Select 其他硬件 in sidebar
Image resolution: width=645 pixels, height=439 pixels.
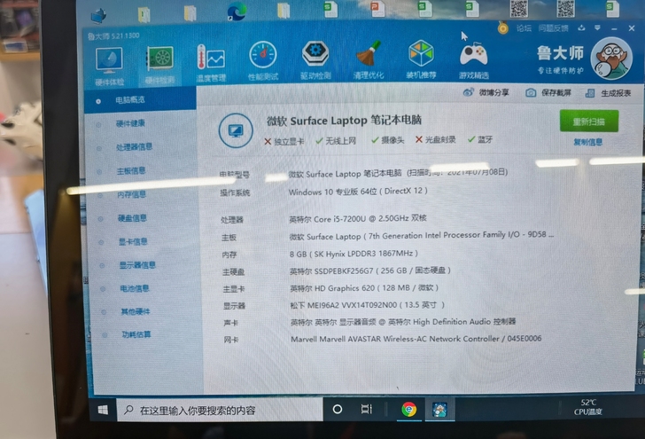pos(136,311)
